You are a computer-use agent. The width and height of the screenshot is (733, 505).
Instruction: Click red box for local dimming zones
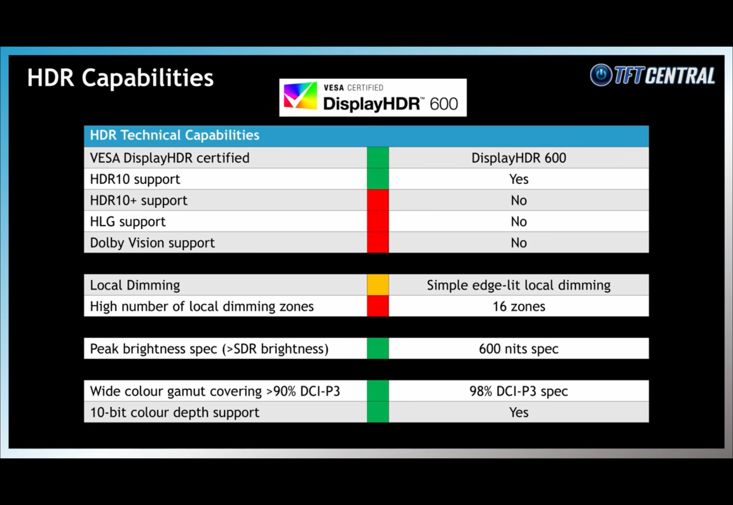[377, 306]
